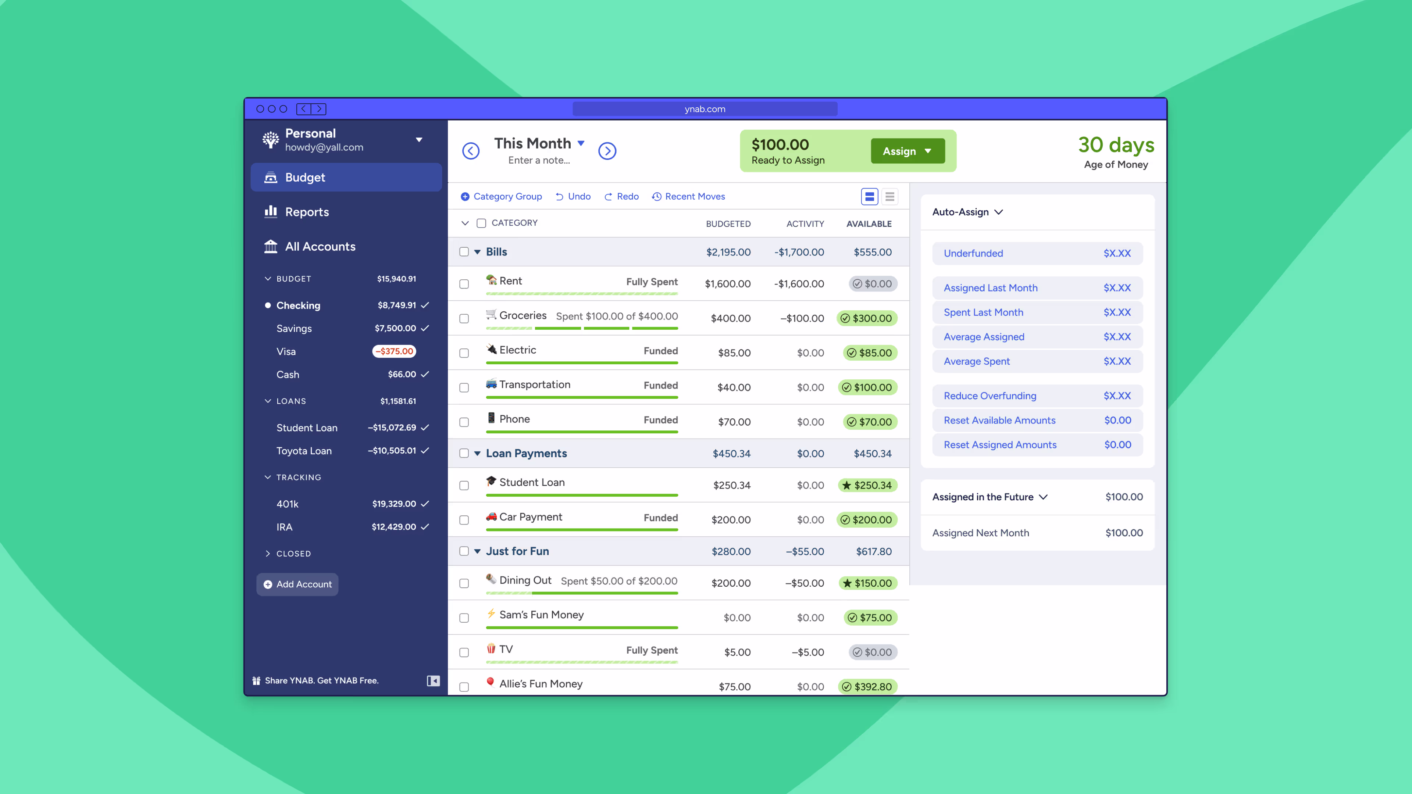Open the Personal budget dropdown arrow
Image resolution: width=1412 pixels, height=794 pixels.
tap(419, 140)
